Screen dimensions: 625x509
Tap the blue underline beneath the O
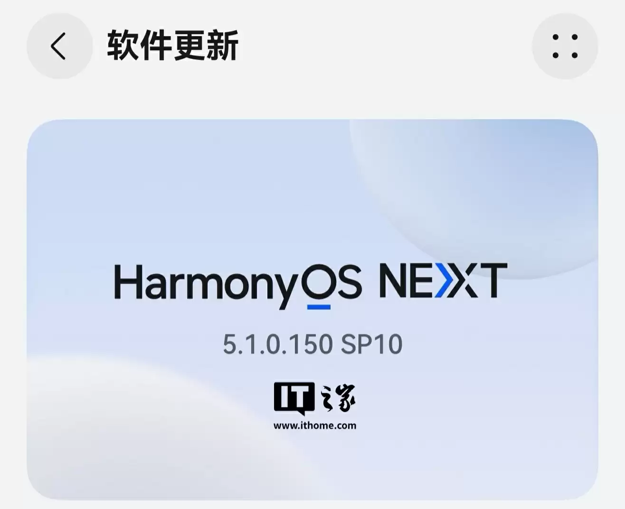click(x=319, y=307)
